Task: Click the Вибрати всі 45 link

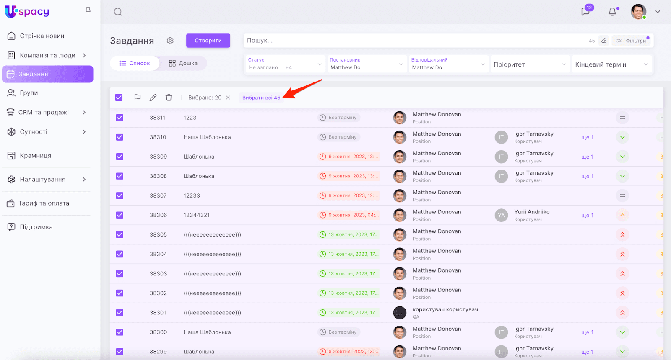Action: [261, 98]
